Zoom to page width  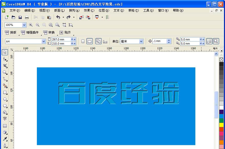pyautogui.click(x=64, y=25)
